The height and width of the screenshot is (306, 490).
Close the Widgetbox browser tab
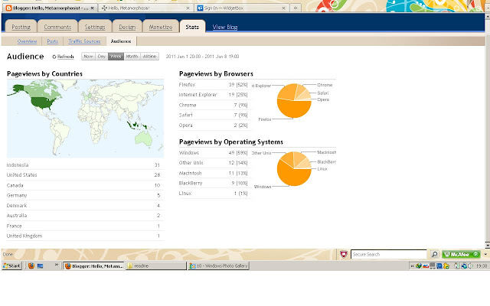click(x=284, y=8)
